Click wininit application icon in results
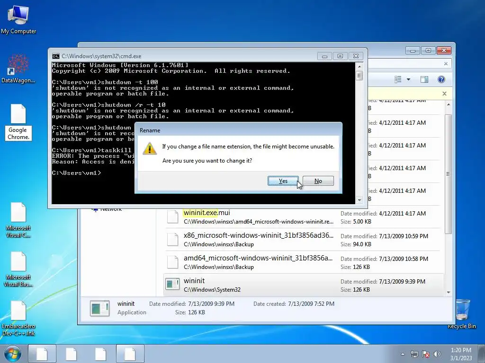The width and height of the screenshot is (485, 363). (172, 284)
